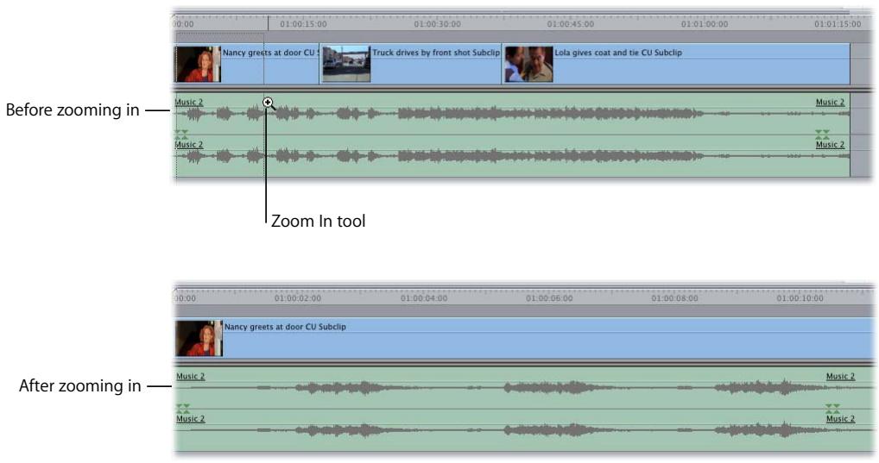Click the left Music 2 label on the upper after-zoom audio track

(191, 376)
